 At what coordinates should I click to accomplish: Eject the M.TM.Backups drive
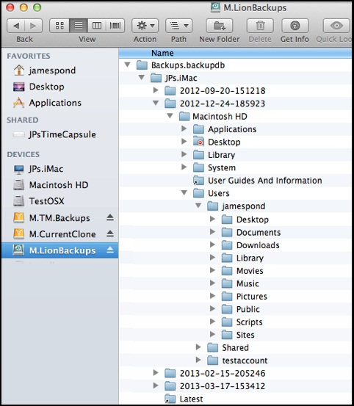(x=110, y=217)
